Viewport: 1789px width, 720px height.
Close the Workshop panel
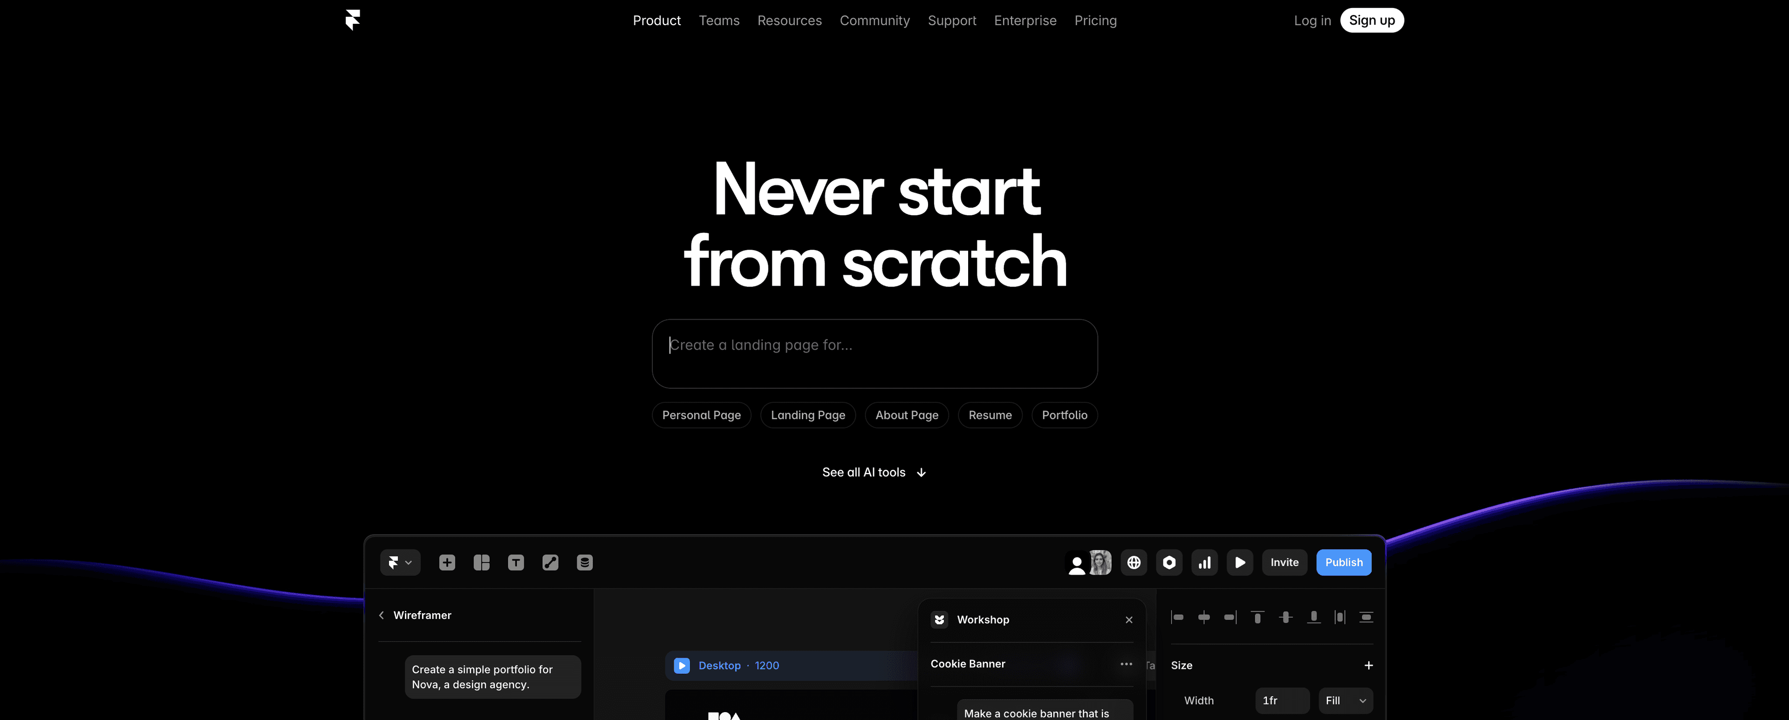click(x=1129, y=619)
